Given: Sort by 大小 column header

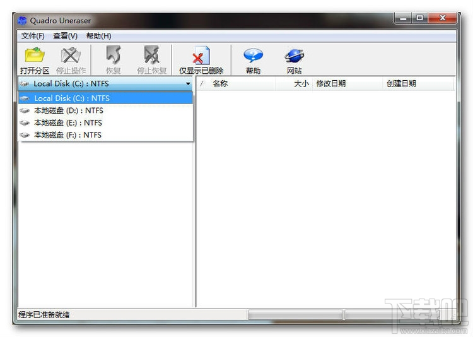Looking at the screenshot, I should [x=301, y=84].
